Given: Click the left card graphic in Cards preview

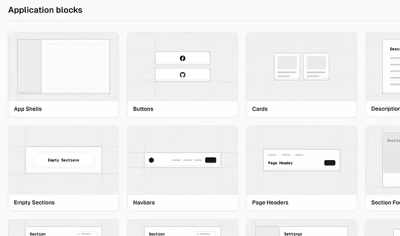Looking at the screenshot, I should 287,67.
